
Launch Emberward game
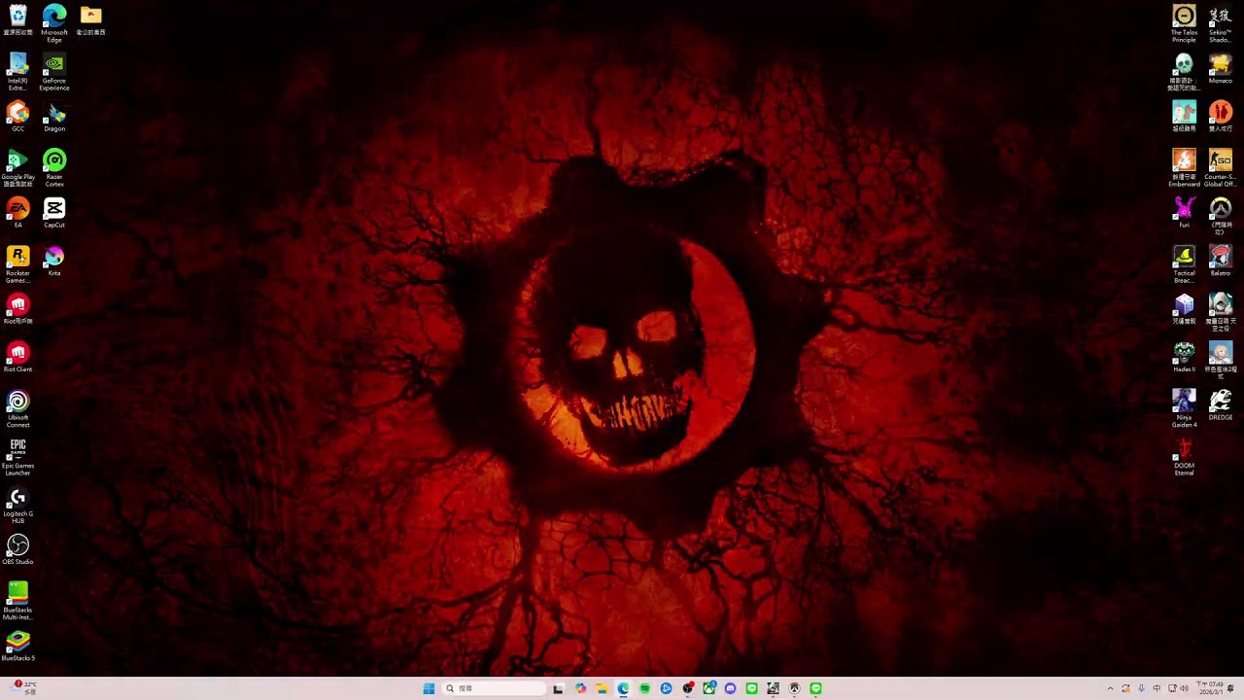pyautogui.click(x=1184, y=168)
